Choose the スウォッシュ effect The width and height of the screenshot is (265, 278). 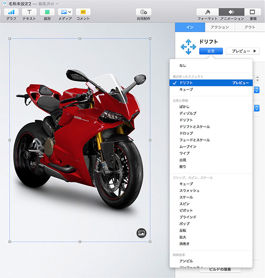[211, 191]
